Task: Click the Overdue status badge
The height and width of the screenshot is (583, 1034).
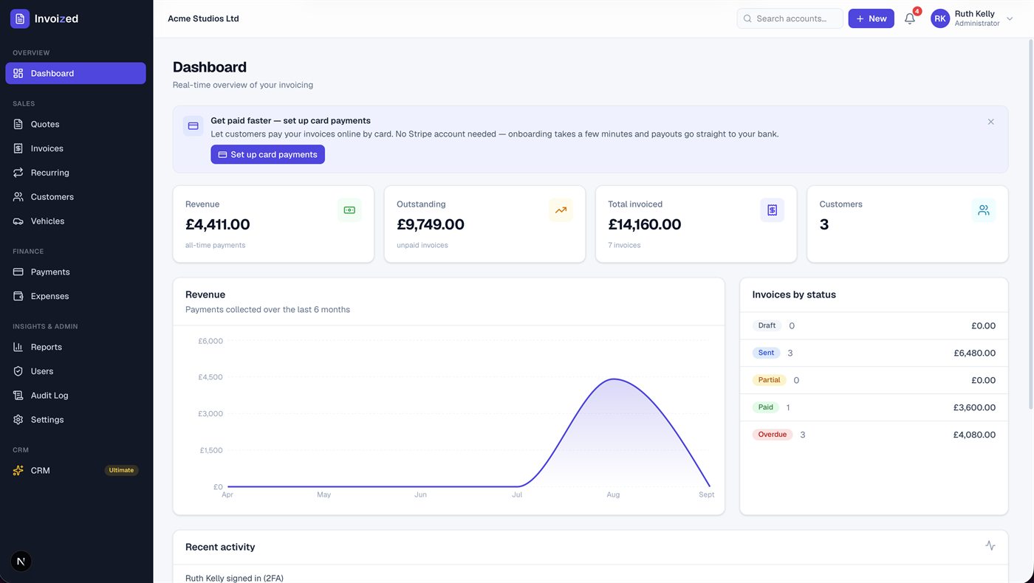Action: click(x=772, y=435)
